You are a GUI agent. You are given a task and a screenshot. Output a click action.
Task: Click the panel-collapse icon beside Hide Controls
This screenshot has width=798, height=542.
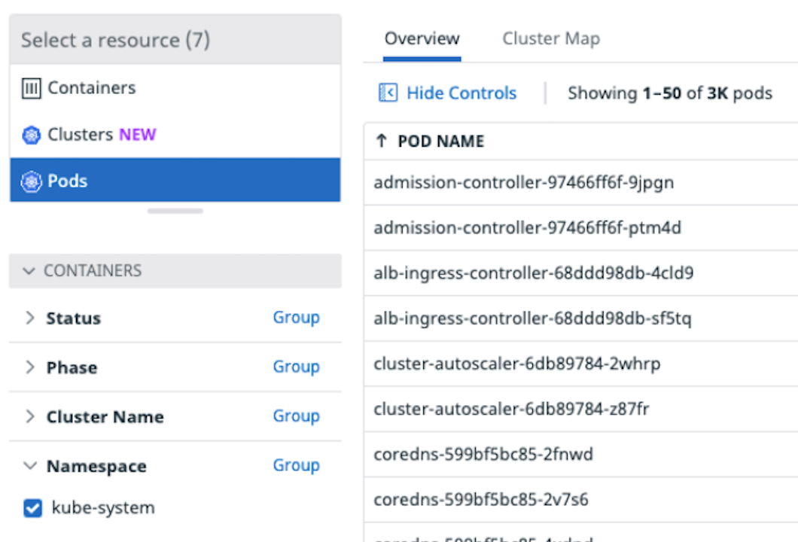390,92
